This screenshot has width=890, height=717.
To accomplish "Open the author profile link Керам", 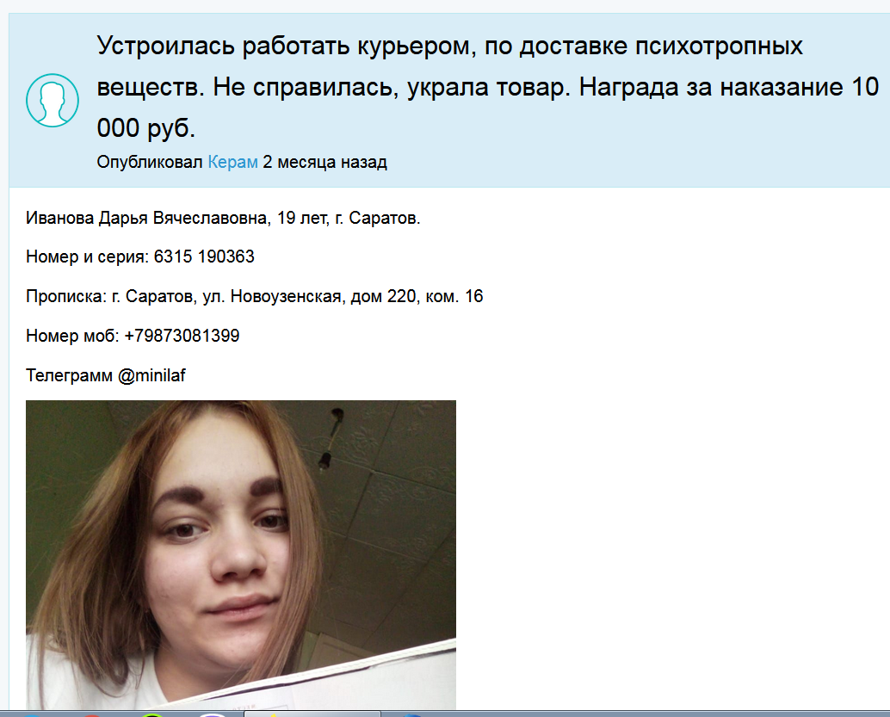I will point(232,163).
